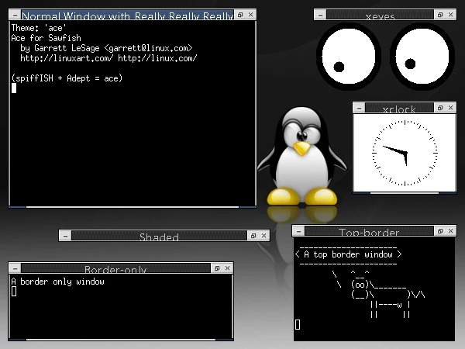Screen dimensions: 465x349
Task: Click the "Ace for Sawfish" text line
Action: (x=46, y=38)
